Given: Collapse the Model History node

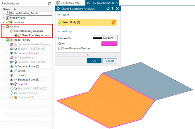Looking at the screenshot, I should 4,40.
